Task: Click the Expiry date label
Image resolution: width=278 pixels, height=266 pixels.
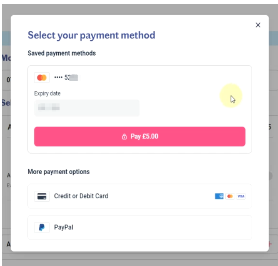Action: (x=47, y=93)
